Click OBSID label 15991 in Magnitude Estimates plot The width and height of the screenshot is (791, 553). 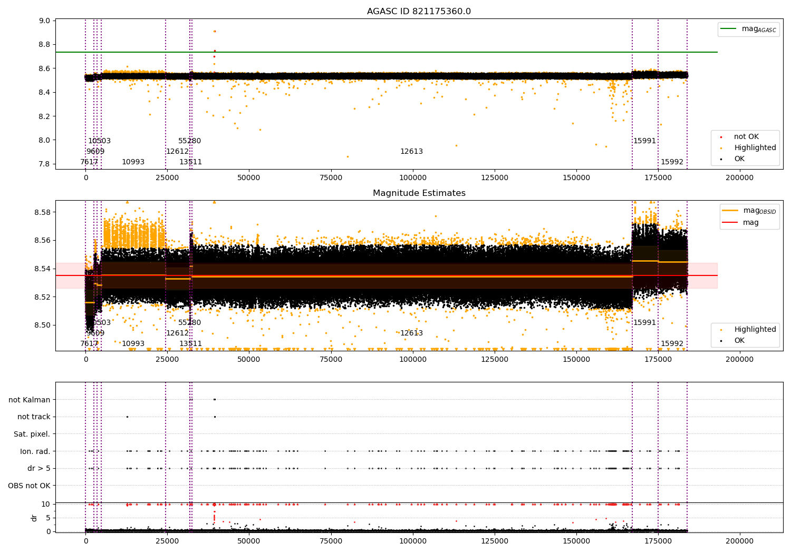point(644,323)
